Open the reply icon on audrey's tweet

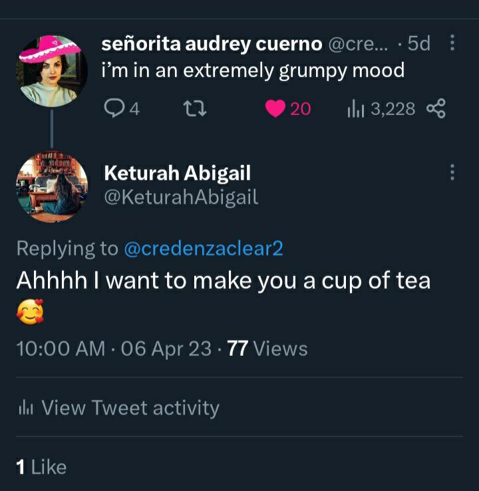pyautogui.click(x=114, y=108)
